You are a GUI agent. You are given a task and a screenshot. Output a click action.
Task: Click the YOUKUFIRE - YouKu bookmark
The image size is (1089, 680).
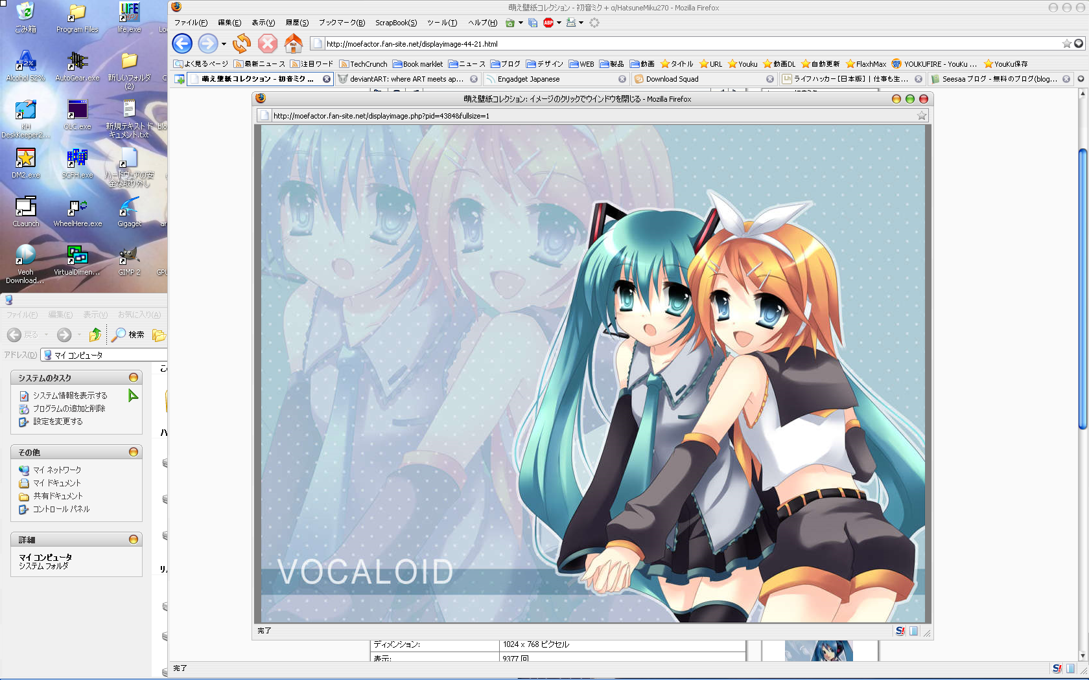click(x=934, y=64)
